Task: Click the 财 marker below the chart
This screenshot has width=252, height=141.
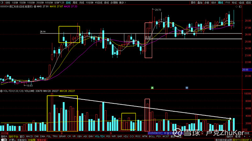Action: (x=187, y=88)
